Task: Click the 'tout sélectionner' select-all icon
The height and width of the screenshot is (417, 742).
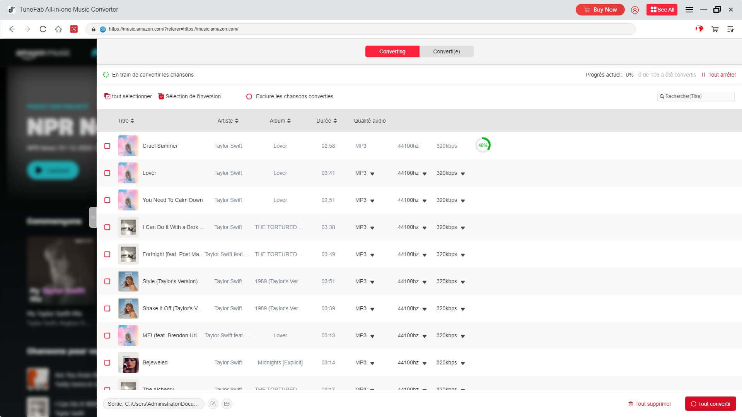Action: (107, 96)
